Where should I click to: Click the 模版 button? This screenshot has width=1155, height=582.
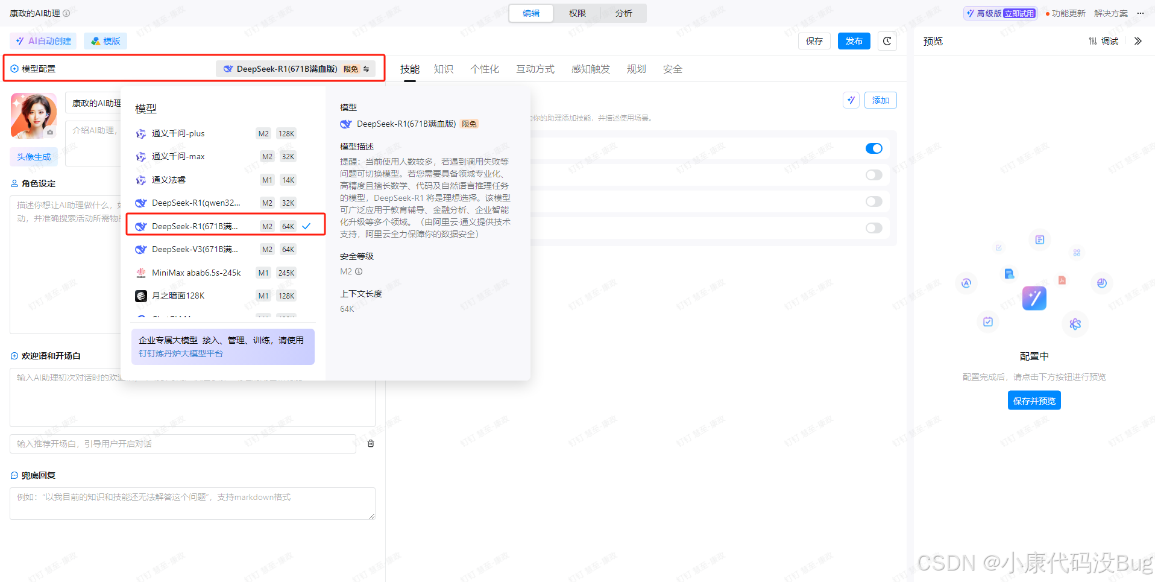click(105, 41)
